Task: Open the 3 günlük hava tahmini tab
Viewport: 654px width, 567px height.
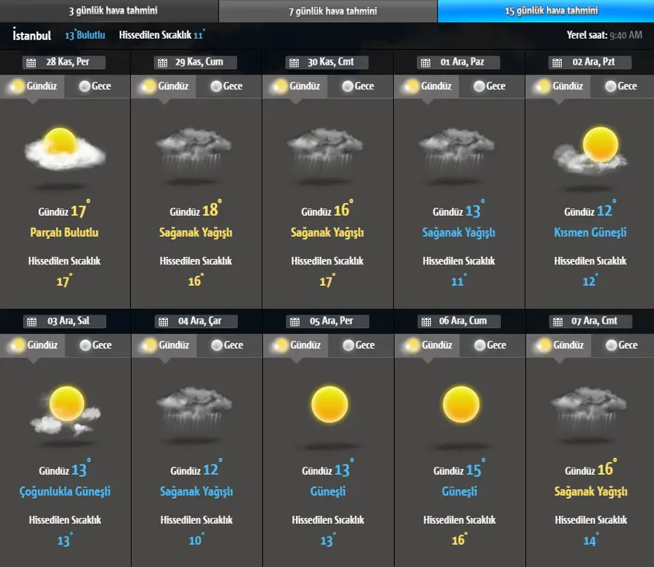Action: 109,11
